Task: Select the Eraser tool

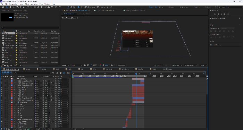Action: (x=52, y=7)
